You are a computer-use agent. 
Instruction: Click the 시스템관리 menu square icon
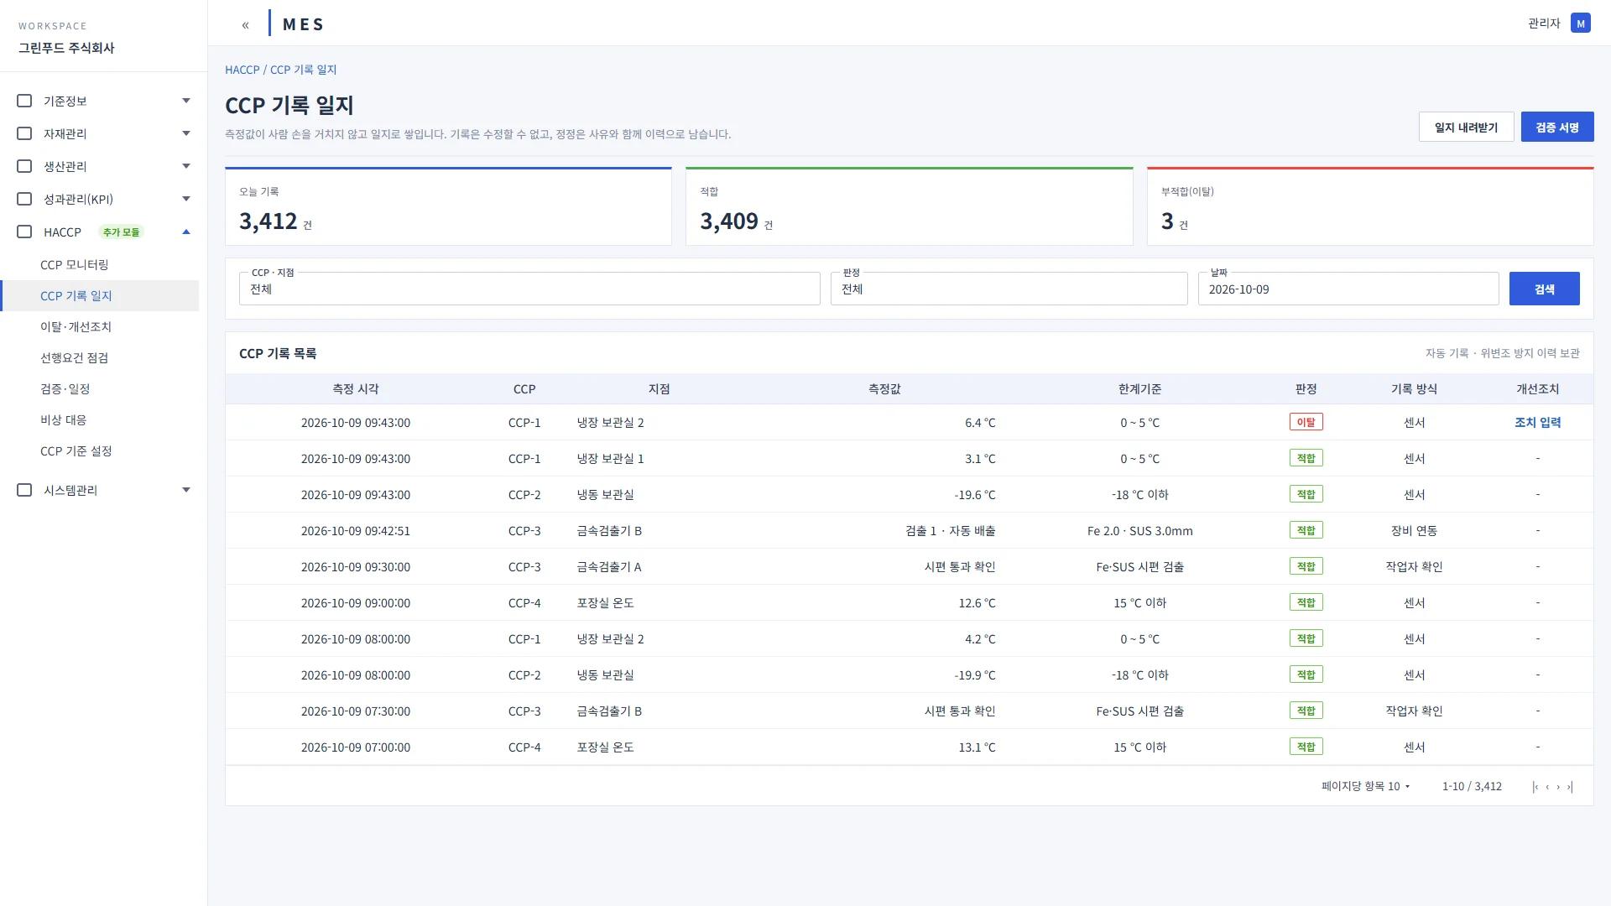click(24, 490)
